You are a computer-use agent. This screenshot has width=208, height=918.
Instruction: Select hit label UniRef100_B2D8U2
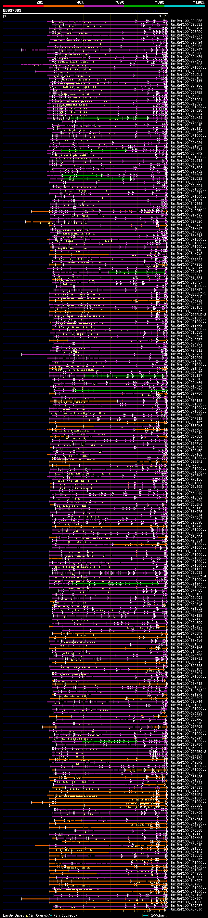(186, 121)
